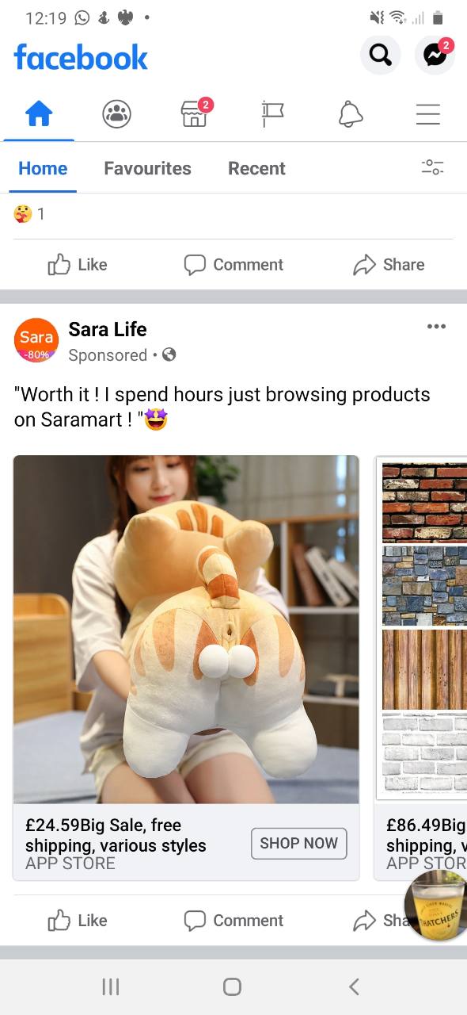This screenshot has height=1015, width=467.
Task: Open the cat plush product image
Action: (x=186, y=630)
